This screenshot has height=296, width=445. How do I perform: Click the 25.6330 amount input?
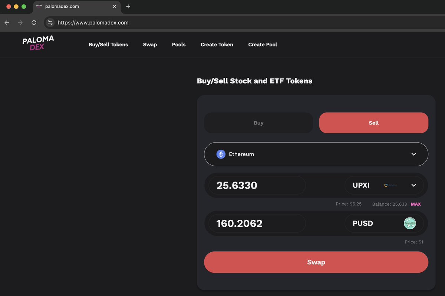coord(257,185)
